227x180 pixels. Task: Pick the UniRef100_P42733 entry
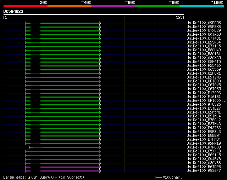click(x=204, y=128)
